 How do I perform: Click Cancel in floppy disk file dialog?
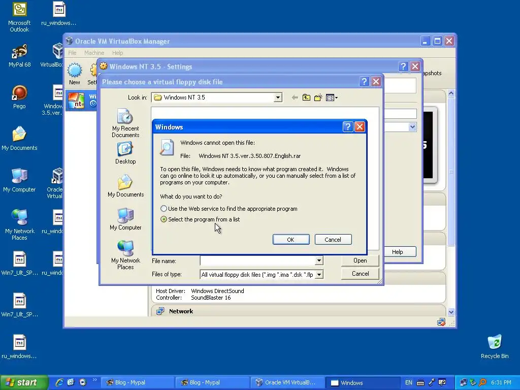pyautogui.click(x=360, y=274)
